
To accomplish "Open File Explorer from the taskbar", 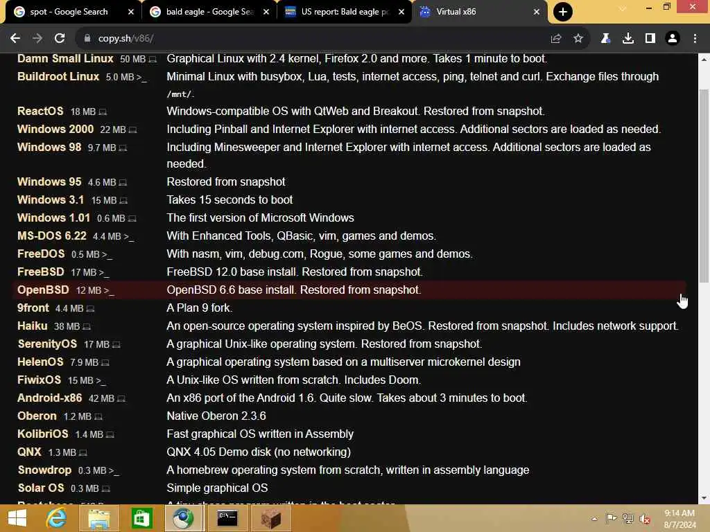I will 99,518.
